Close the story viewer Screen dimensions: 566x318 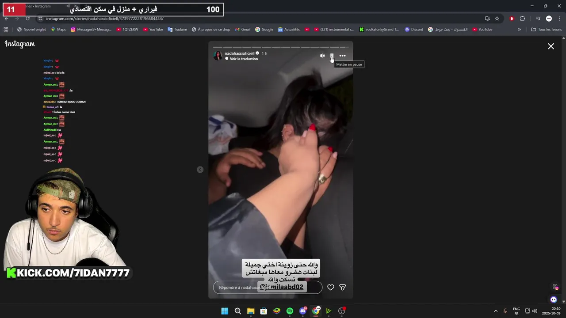pyautogui.click(x=551, y=46)
